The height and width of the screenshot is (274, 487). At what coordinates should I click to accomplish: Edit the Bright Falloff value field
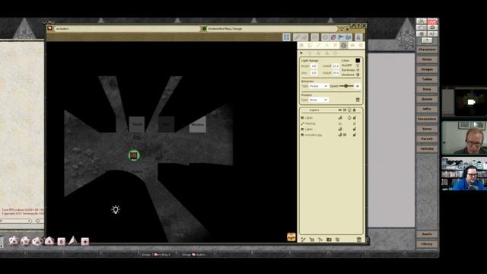pyautogui.click(x=336, y=66)
